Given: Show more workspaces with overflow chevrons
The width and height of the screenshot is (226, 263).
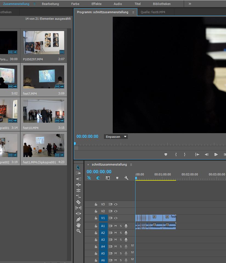Looking at the screenshot, I should tap(190, 4).
